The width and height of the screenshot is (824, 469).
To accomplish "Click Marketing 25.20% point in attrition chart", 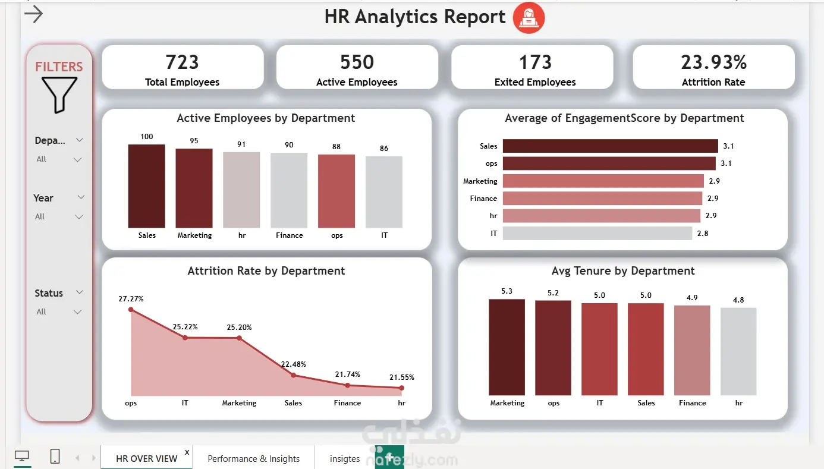I will click(x=239, y=338).
